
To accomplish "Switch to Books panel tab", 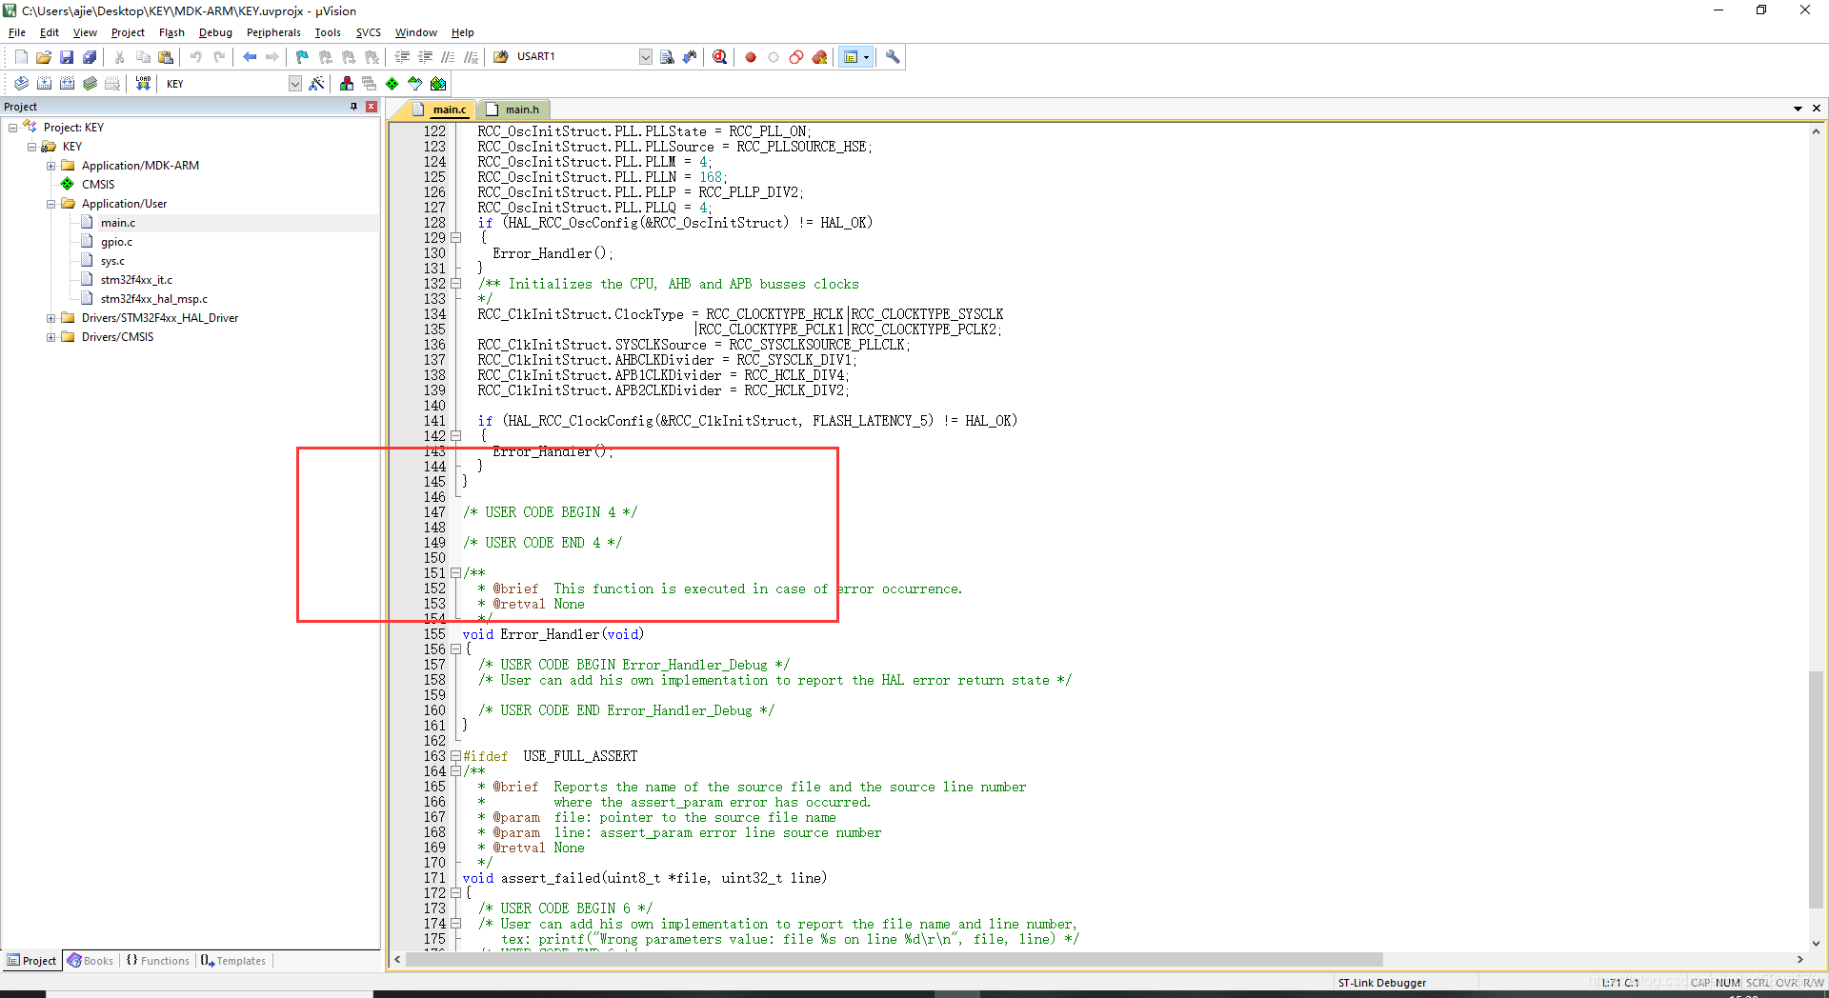I will point(90,961).
